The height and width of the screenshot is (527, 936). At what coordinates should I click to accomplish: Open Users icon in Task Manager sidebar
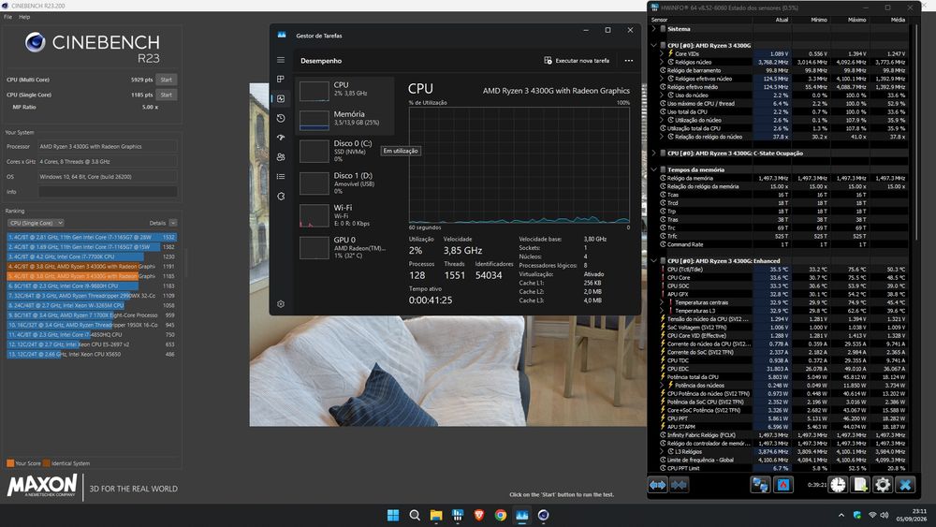point(281,157)
